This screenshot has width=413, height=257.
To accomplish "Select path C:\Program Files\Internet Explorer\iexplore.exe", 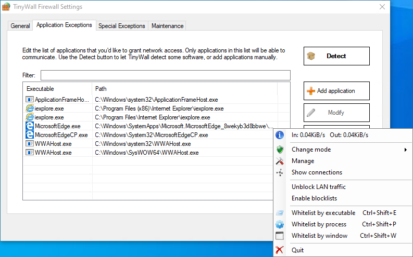I will (153, 117).
